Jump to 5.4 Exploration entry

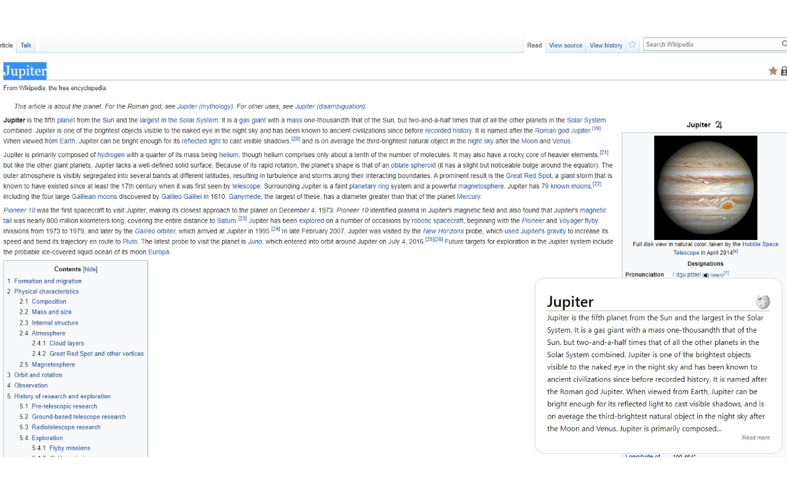[47, 438]
